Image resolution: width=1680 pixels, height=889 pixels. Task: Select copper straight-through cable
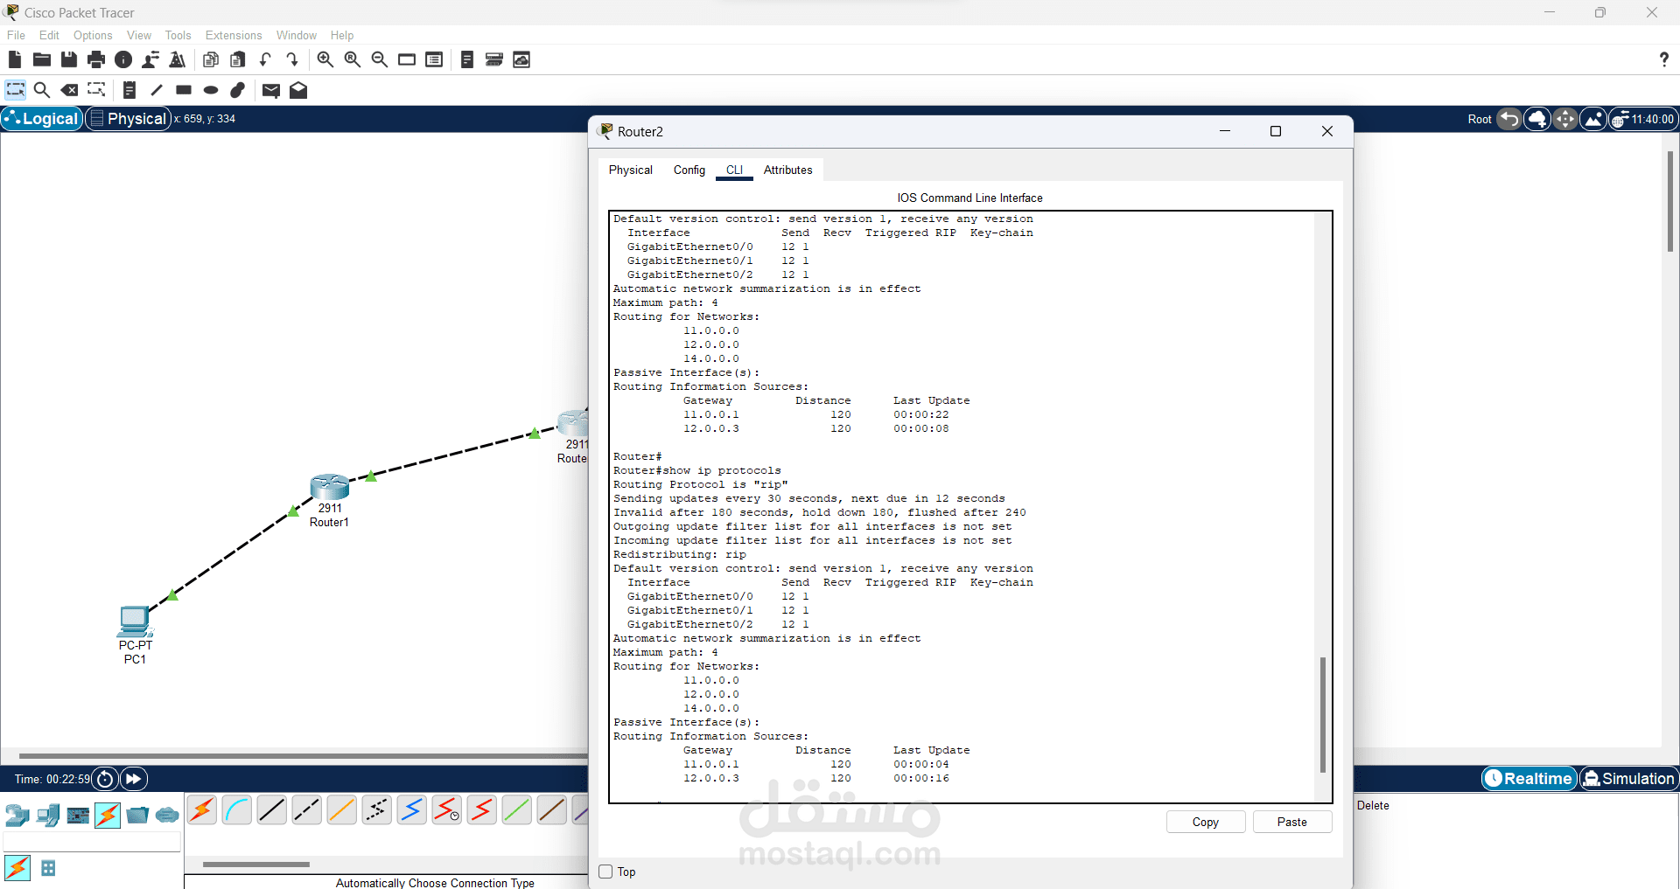coord(272,810)
